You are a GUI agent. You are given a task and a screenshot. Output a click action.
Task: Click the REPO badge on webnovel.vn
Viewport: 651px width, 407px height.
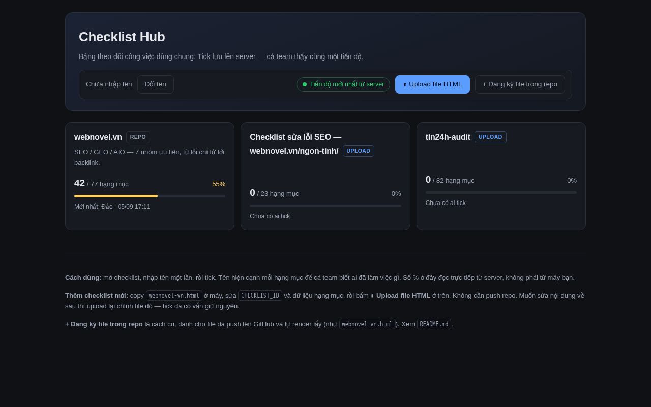pos(138,137)
